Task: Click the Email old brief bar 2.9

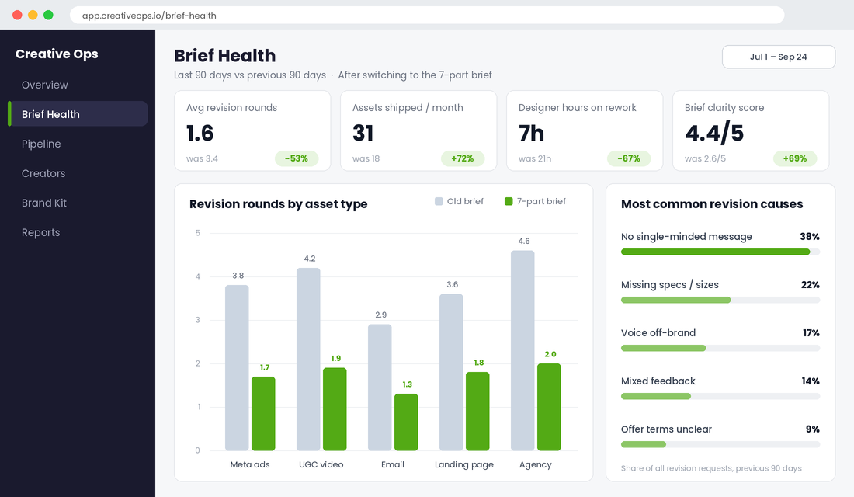Action: tap(380, 388)
